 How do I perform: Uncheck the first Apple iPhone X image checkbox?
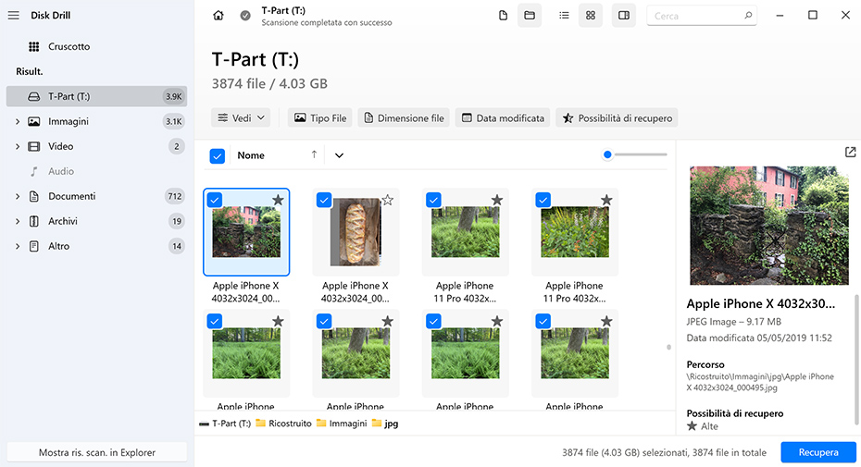pyautogui.click(x=215, y=200)
